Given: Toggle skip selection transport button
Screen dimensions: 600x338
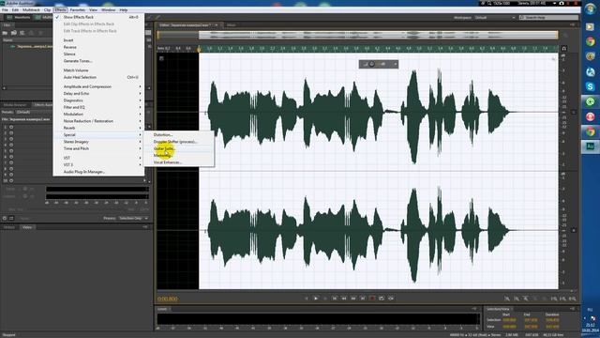Looking at the screenshot, I should click(x=391, y=299).
